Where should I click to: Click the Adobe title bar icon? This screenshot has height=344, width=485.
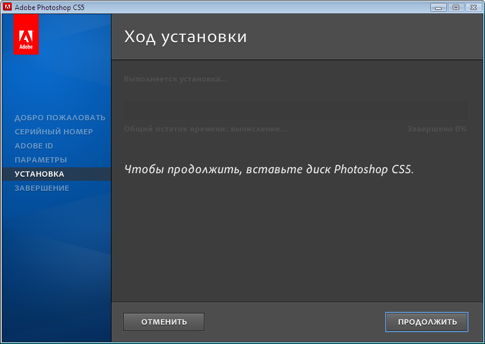[7, 7]
